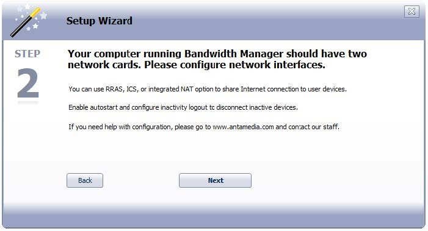Click the RRAS, ICS text line
Viewport: 428px width, 231px height.
click(208, 89)
